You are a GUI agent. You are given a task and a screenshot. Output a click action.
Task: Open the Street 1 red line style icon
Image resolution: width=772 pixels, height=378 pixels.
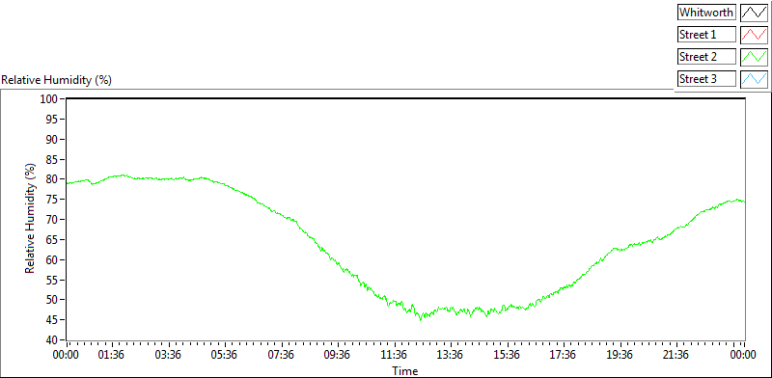pyautogui.click(x=754, y=35)
